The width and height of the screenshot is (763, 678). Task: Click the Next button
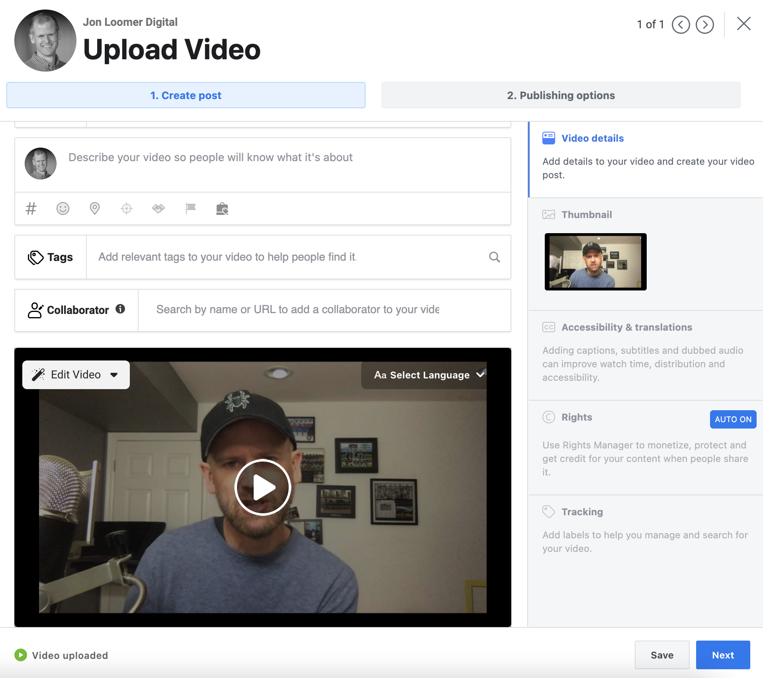723,655
